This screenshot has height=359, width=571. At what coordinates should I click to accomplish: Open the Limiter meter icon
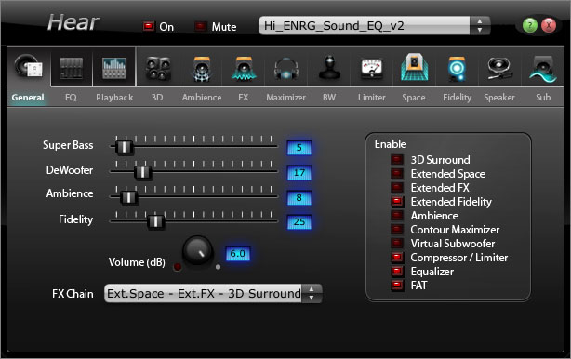371,68
